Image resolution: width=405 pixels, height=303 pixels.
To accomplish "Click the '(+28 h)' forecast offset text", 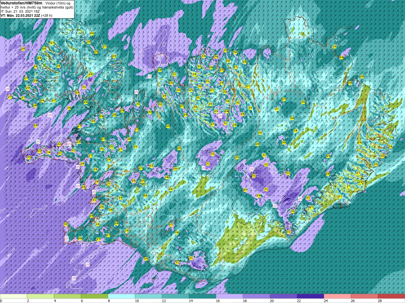I will (x=47, y=15).
